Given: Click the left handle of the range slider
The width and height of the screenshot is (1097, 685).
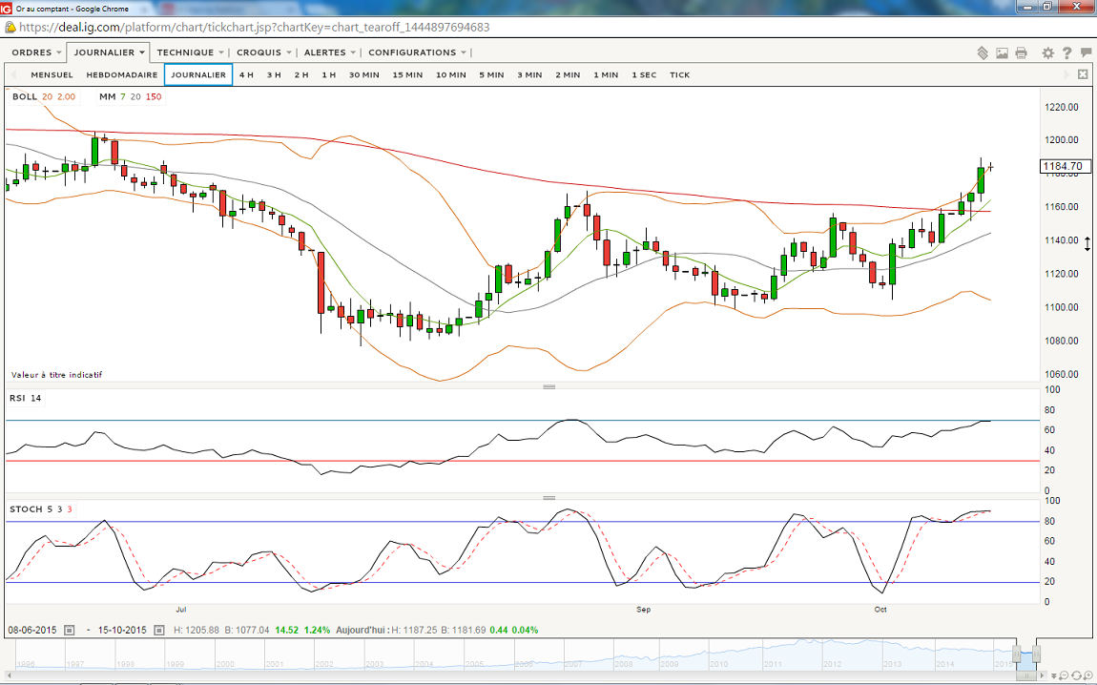Looking at the screenshot, I should [1017, 654].
